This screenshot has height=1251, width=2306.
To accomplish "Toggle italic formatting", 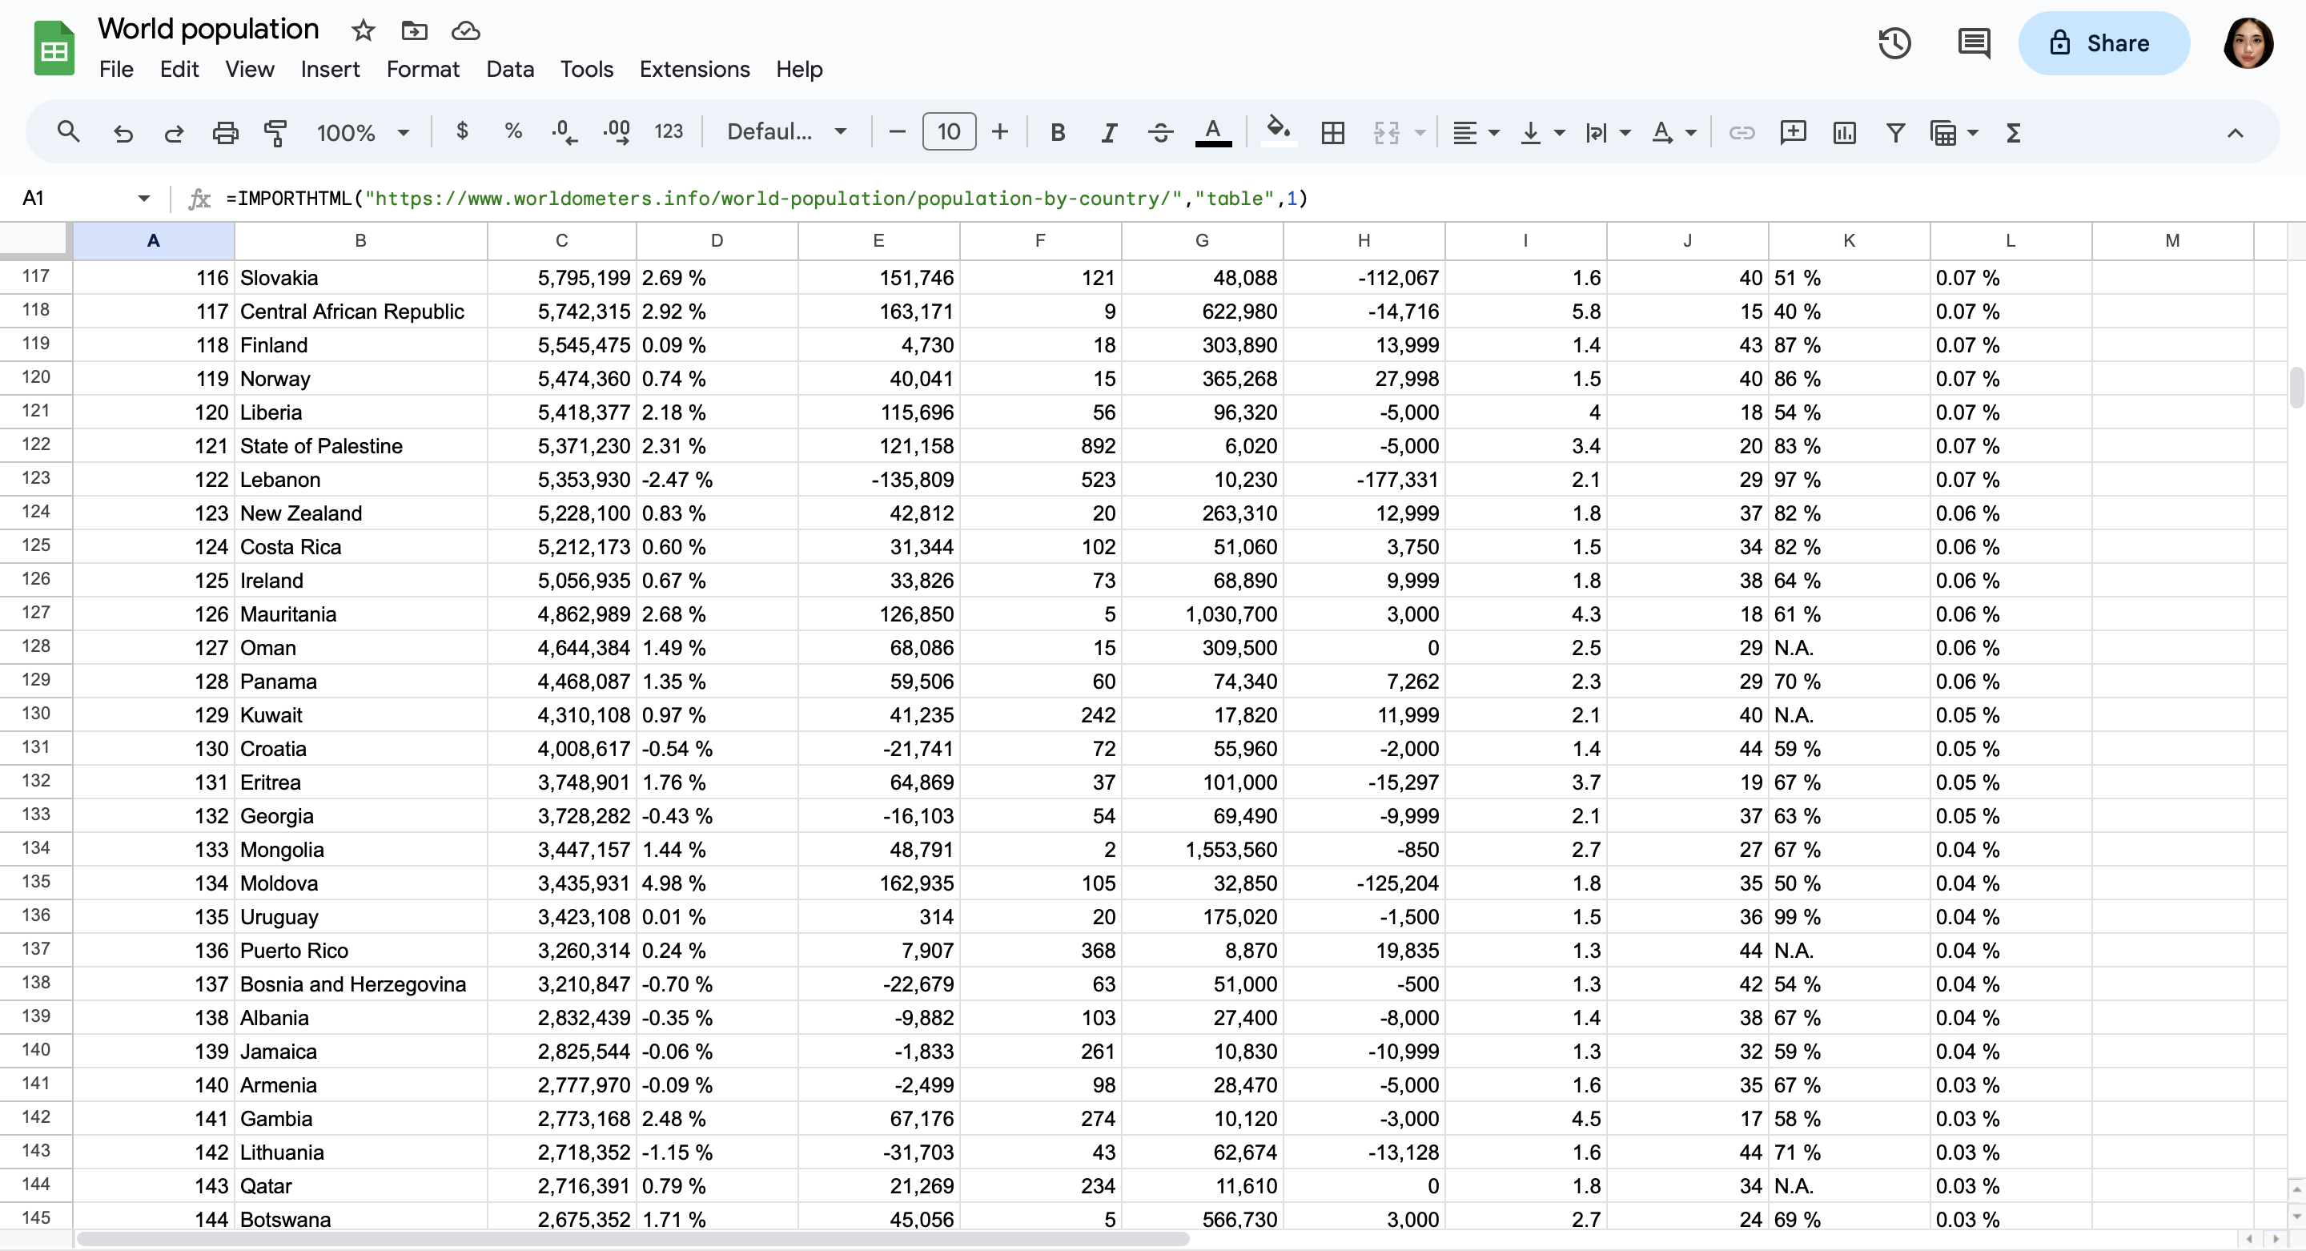I will pos(1108,132).
